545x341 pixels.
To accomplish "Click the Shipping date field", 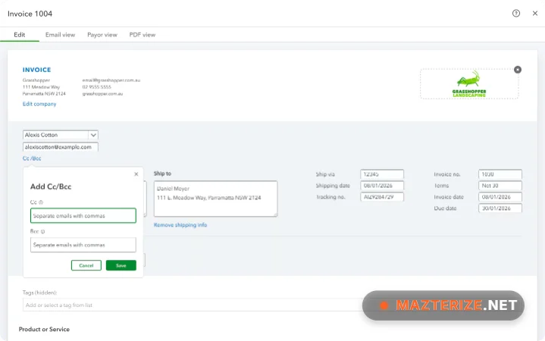I will [382, 186].
